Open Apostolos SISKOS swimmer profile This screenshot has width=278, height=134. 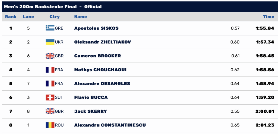(96, 28)
